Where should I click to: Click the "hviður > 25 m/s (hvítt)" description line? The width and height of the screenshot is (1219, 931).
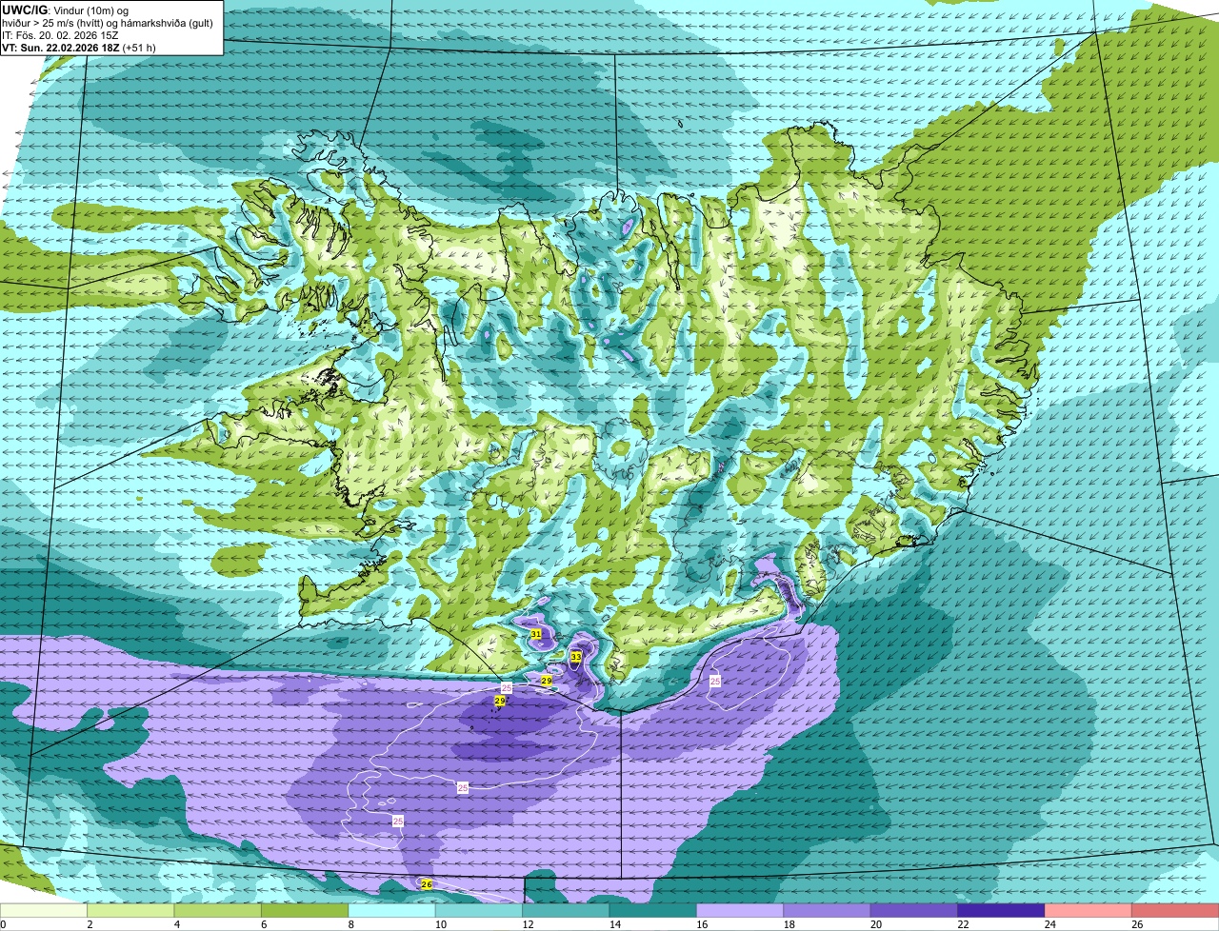click(108, 22)
